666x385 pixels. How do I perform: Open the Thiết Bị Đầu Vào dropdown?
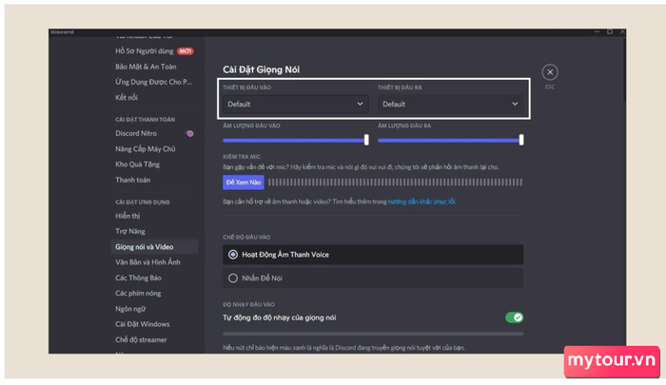[295, 104]
